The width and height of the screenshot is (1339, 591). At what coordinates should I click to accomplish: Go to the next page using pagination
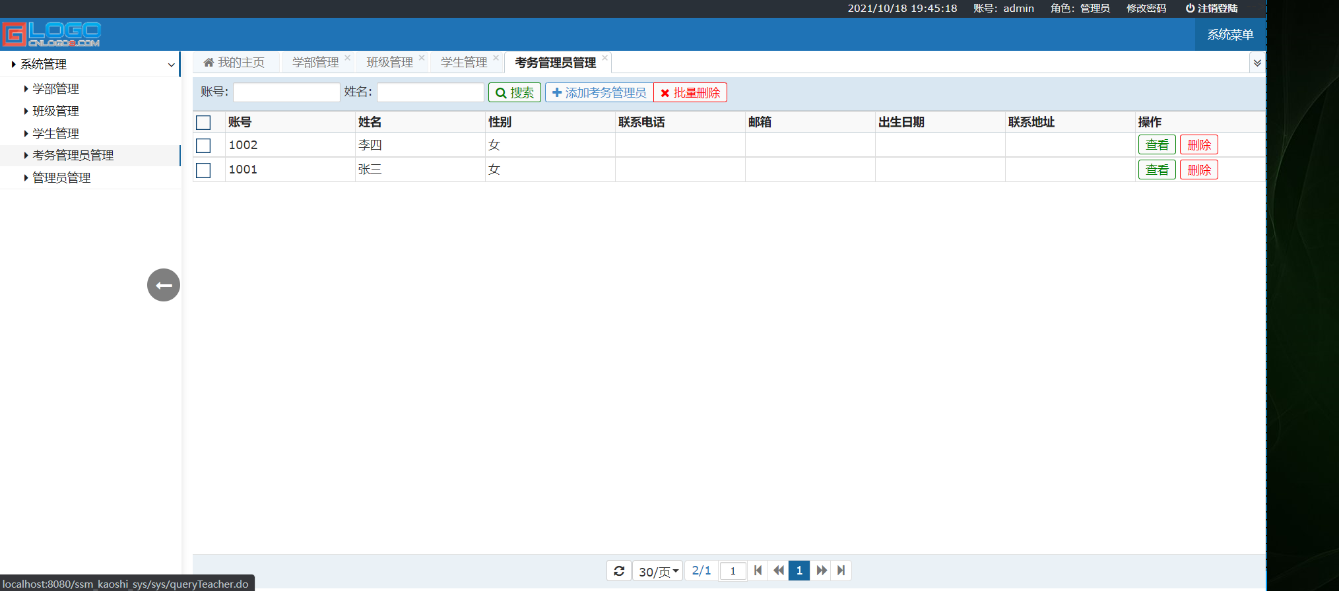[x=821, y=571]
